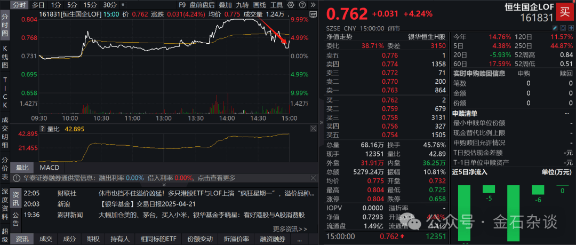The width and height of the screenshot is (576, 245).
Task: Select the 量比 indicator tab
Action: (22, 168)
